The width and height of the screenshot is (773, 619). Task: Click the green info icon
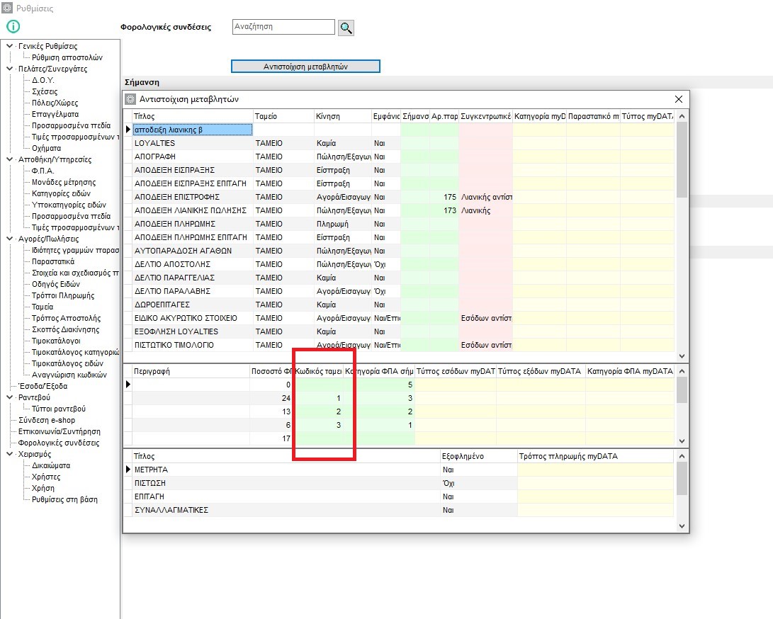pyautogui.click(x=13, y=27)
